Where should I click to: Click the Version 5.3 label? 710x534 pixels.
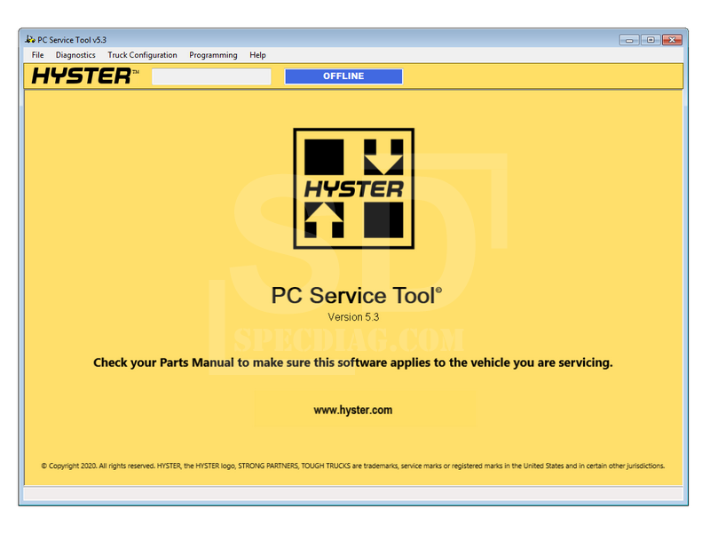pos(353,317)
